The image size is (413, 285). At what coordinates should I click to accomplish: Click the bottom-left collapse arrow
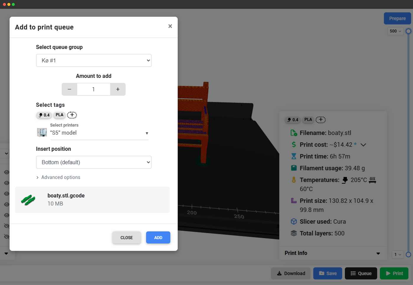6,253
